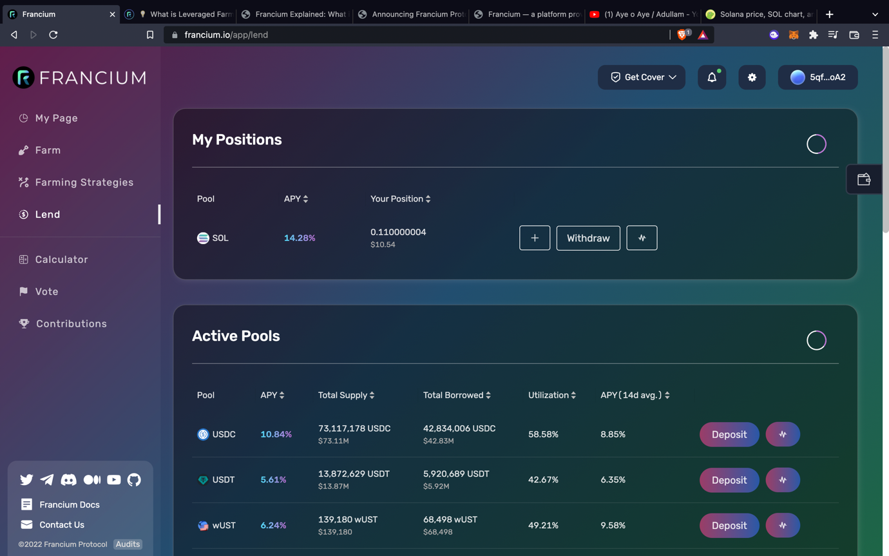Sort My Positions by APY
The image size is (889, 556).
[x=296, y=199]
